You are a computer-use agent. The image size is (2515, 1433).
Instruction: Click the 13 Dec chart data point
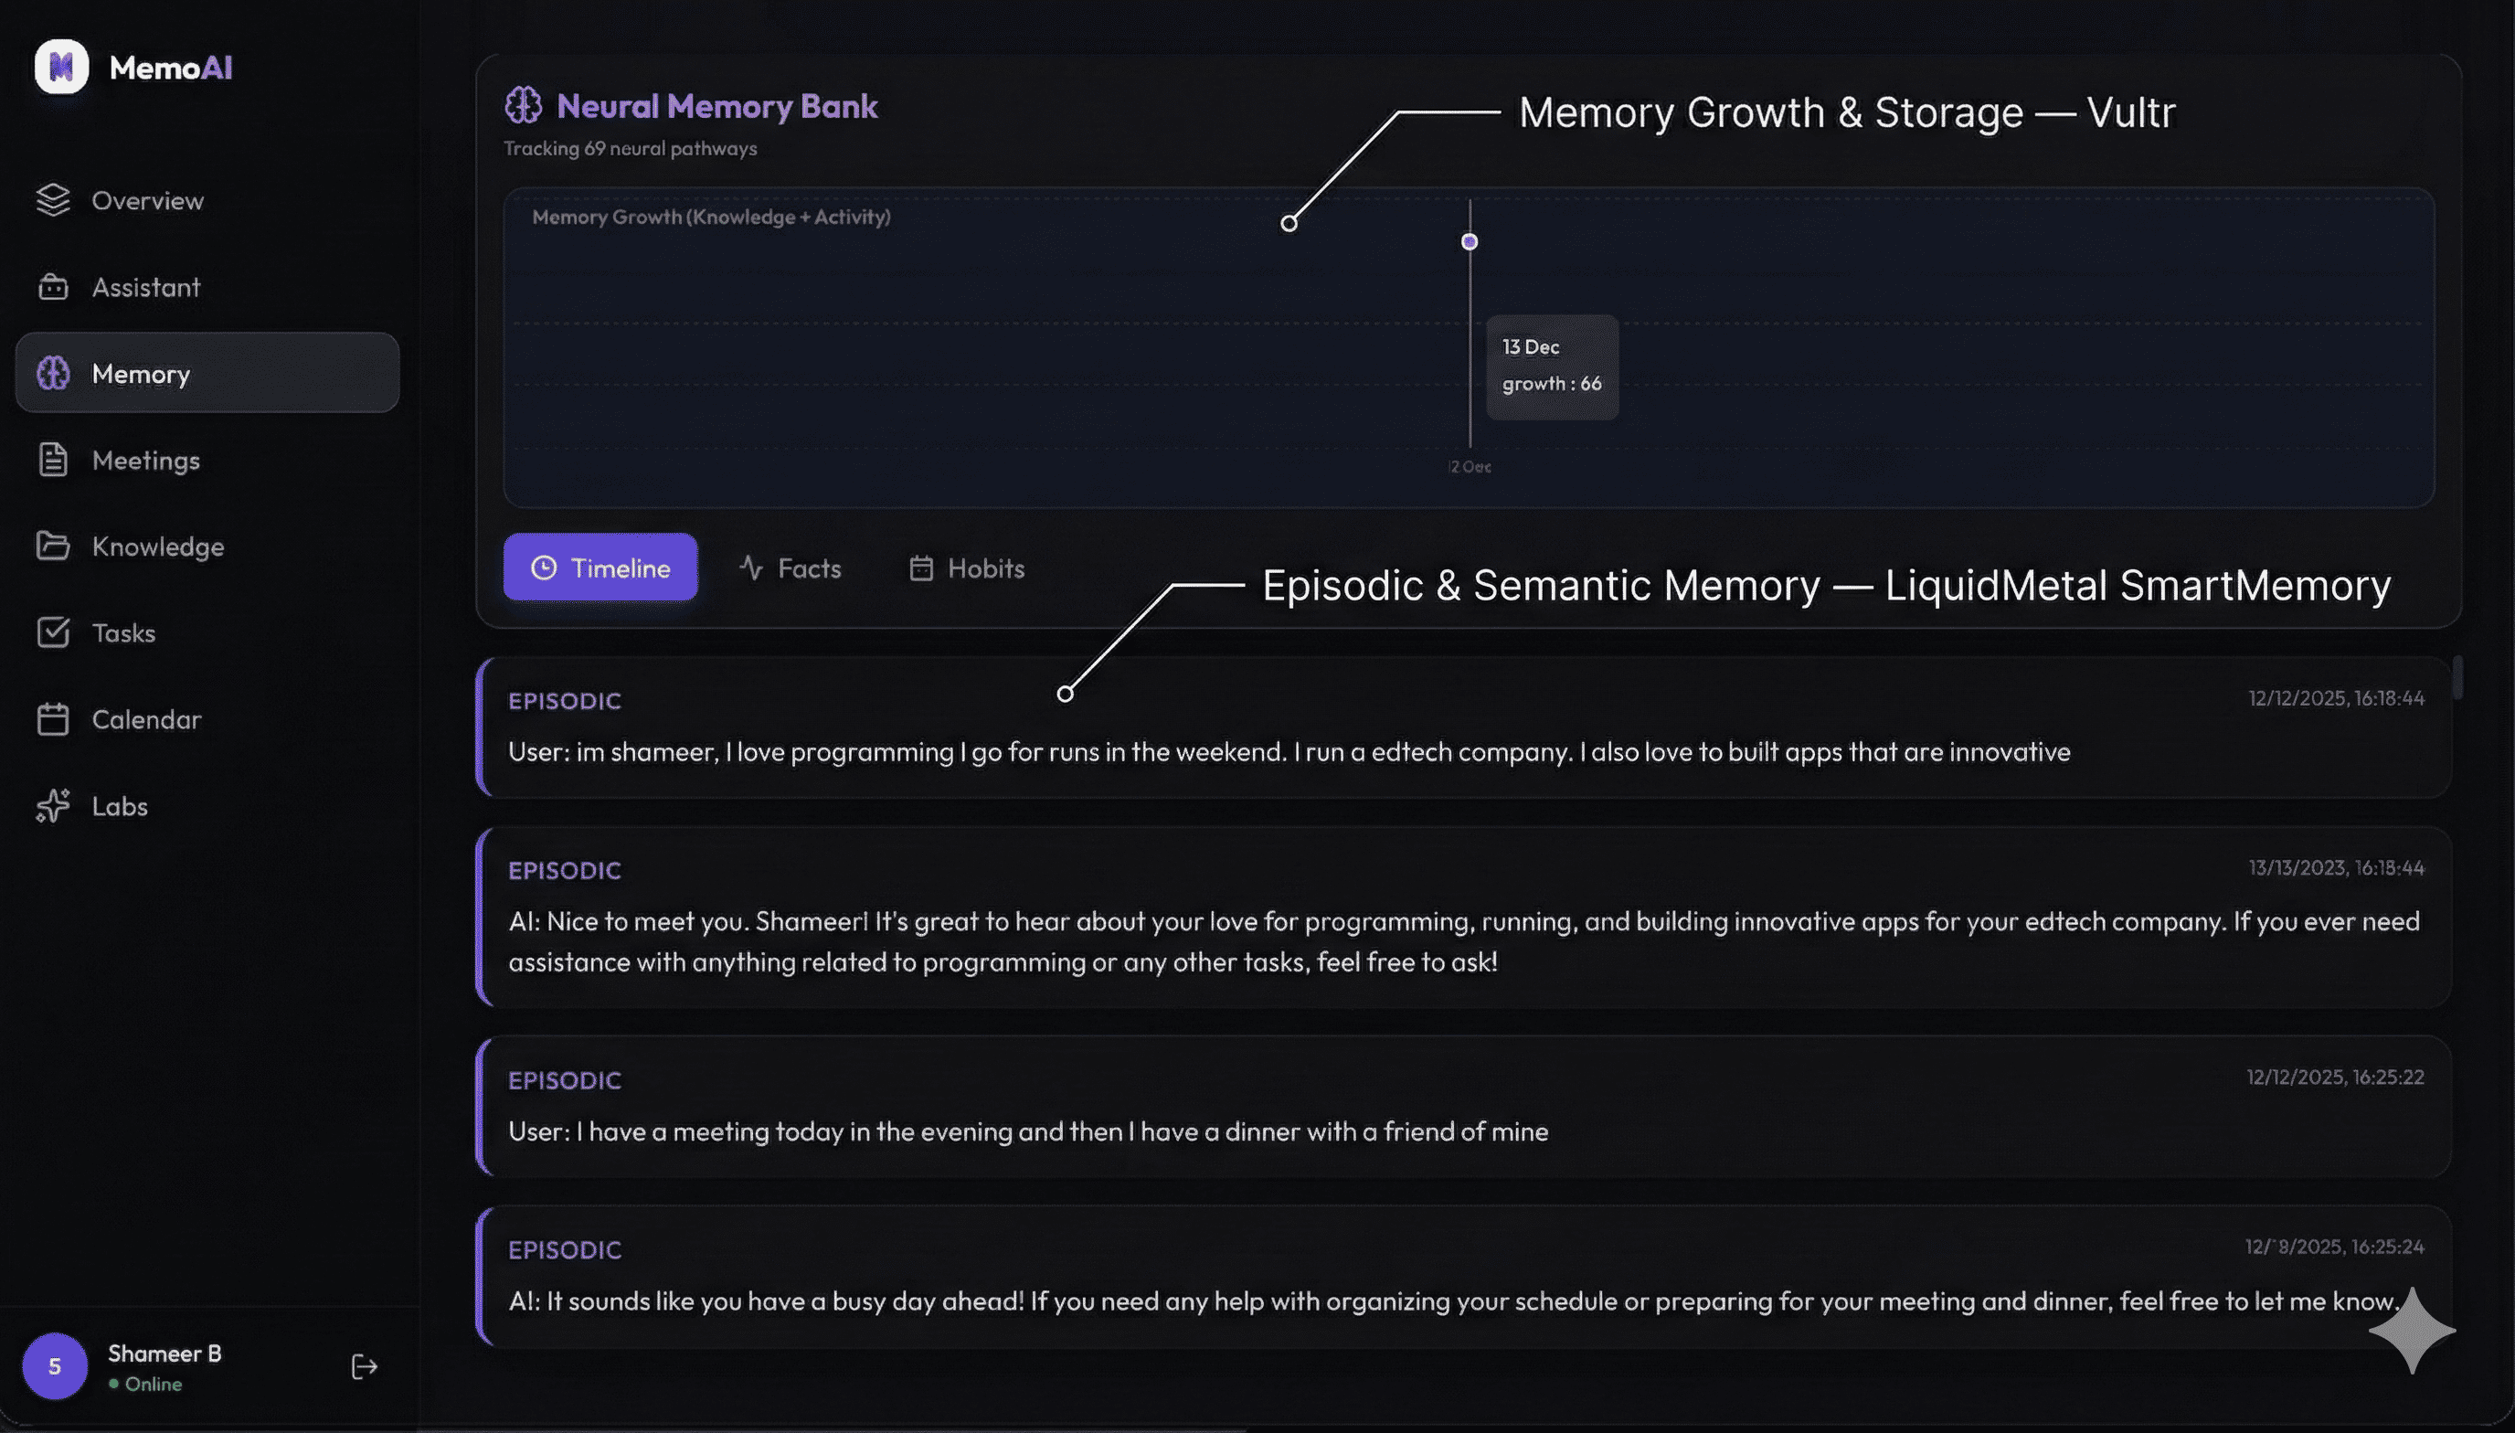(1469, 242)
